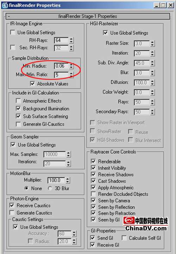Disable Background Illumination checkbox
Screen dimensions: 176x254
[18, 108]
